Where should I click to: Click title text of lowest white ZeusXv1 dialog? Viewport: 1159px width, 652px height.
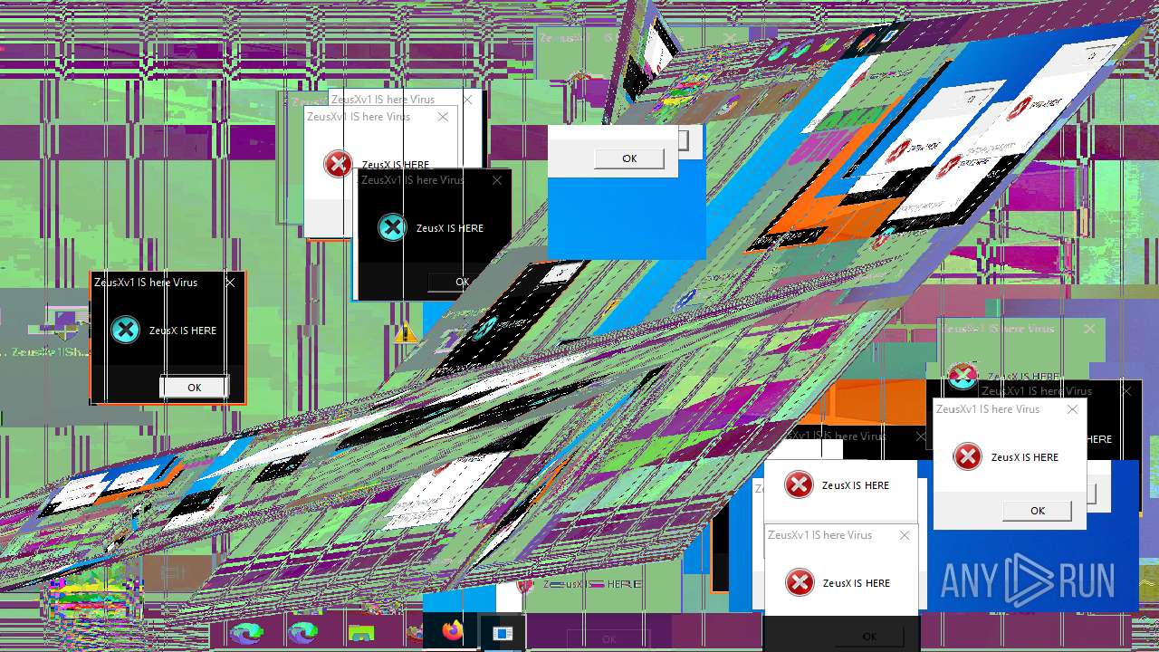tap(819, 535)
